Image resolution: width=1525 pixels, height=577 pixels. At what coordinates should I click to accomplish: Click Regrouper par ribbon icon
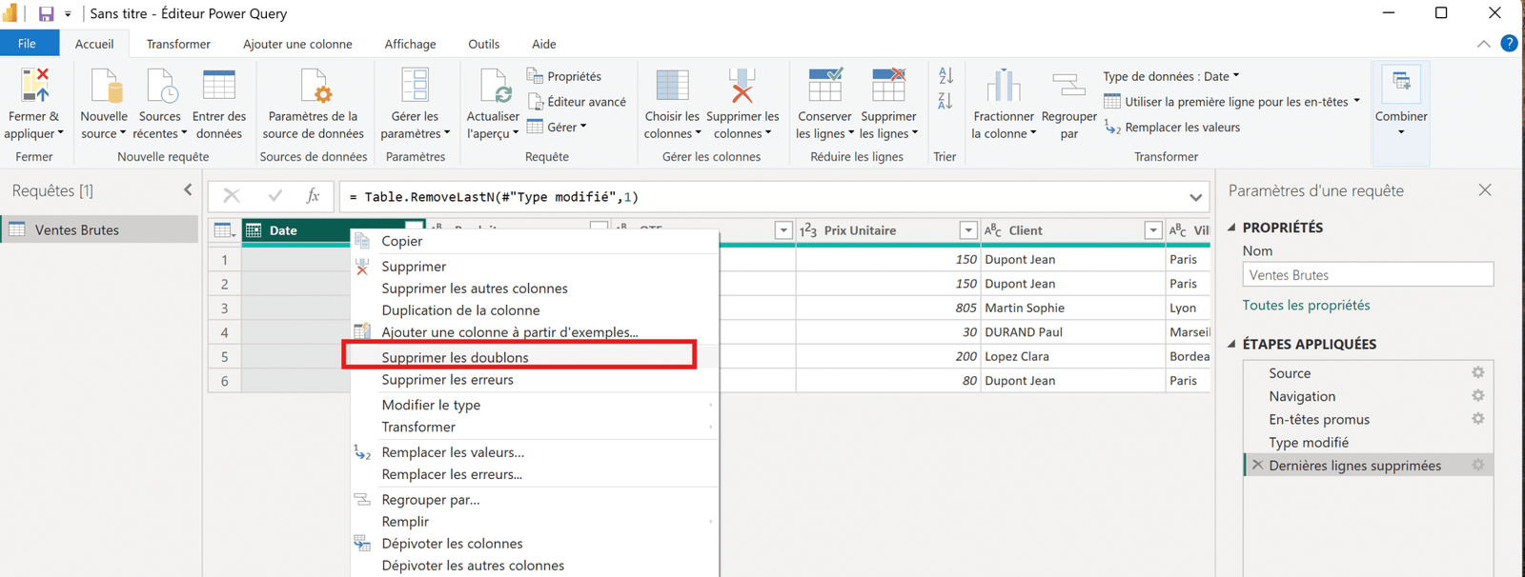(x=1069, y=86)
